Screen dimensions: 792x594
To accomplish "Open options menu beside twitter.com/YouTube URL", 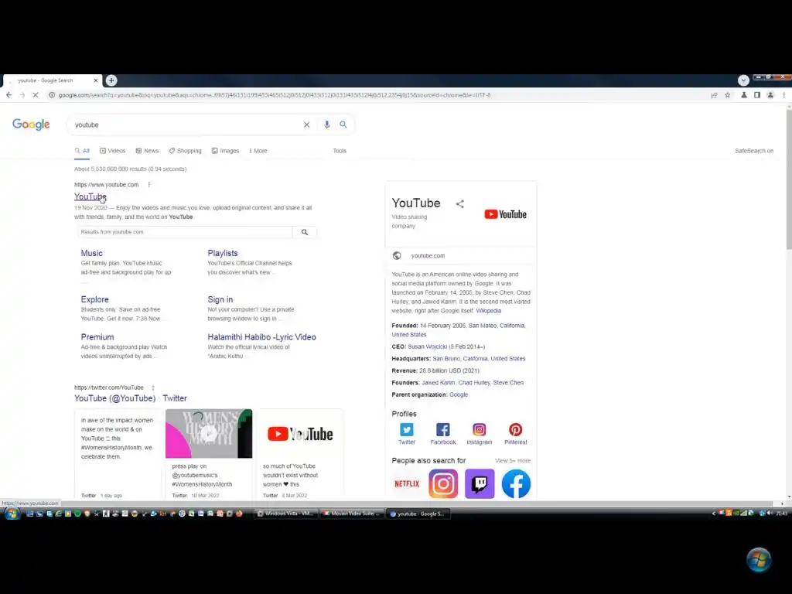I will pyautogui.click(x=153, y=388).
